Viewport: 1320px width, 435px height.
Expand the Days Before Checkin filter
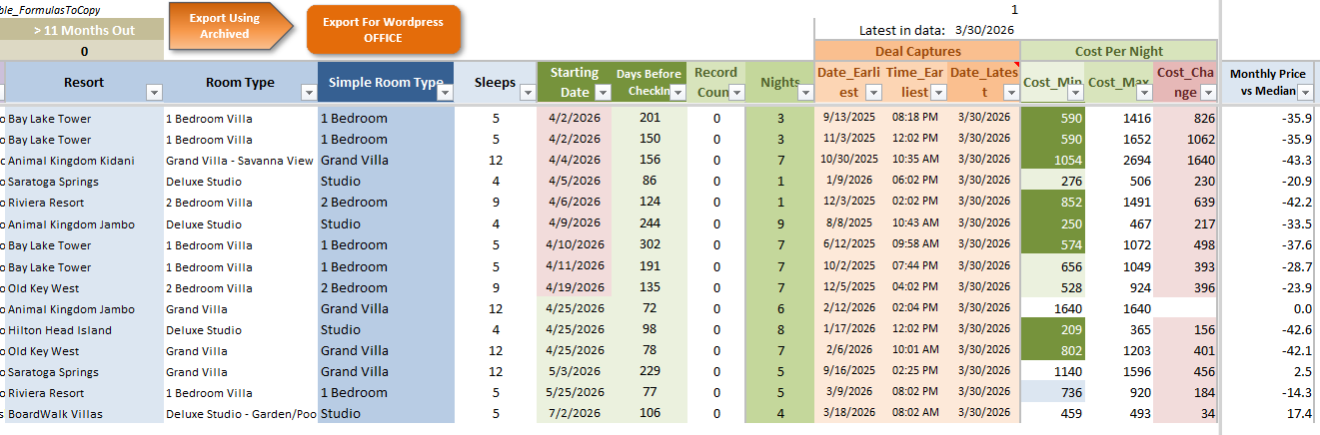pos(676,92)
